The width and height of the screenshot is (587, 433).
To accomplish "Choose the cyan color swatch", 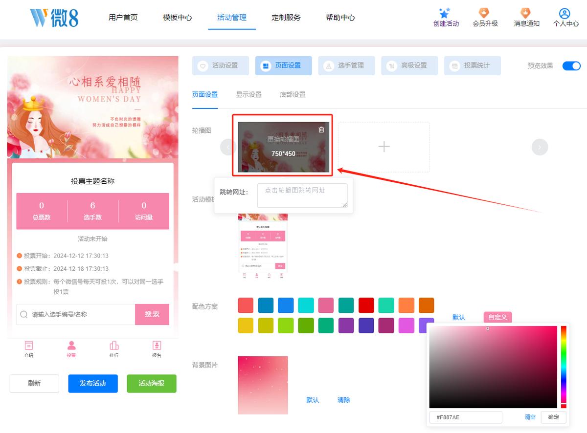I will pos(306,305).
